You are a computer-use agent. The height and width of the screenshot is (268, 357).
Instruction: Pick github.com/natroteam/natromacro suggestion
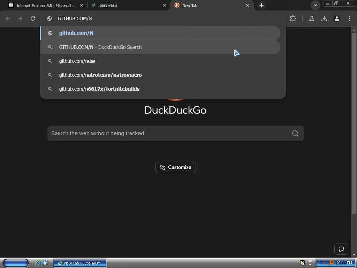(160, 75)
